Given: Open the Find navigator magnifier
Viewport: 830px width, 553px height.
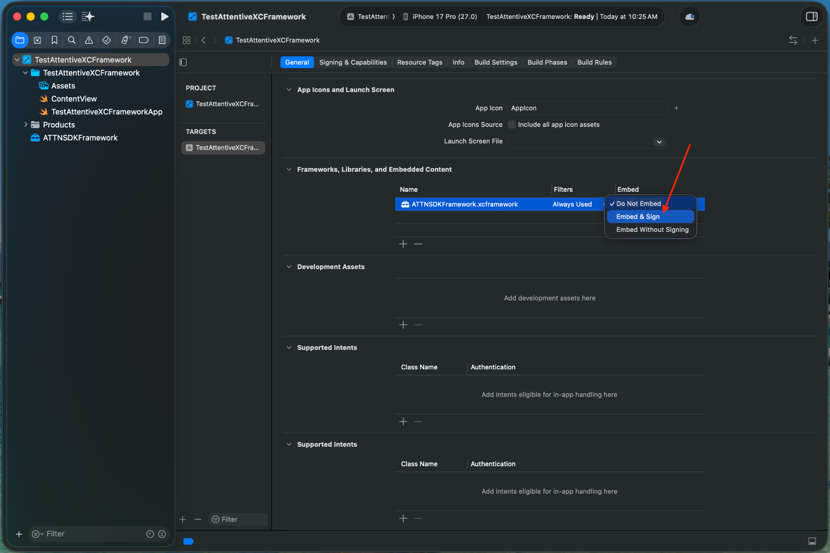Looking at the screenshot, I should pyautogui.click(x=72, y=40).
